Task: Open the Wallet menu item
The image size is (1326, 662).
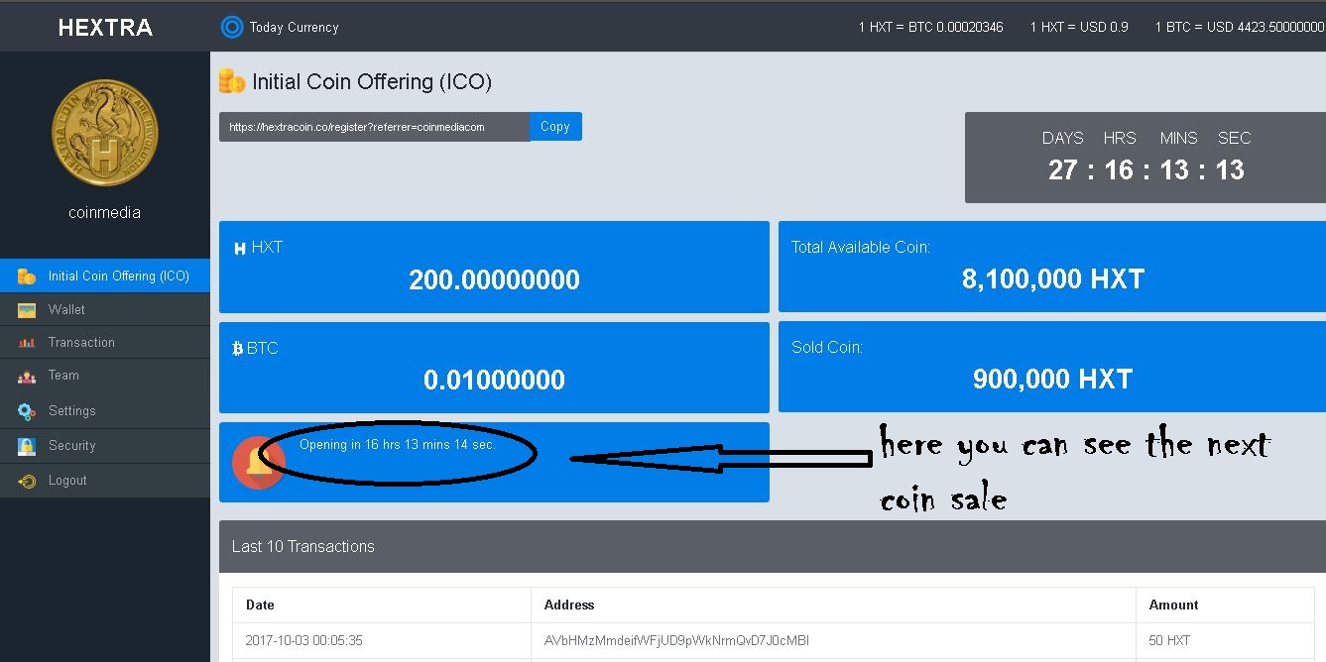Action: (105, 310)
